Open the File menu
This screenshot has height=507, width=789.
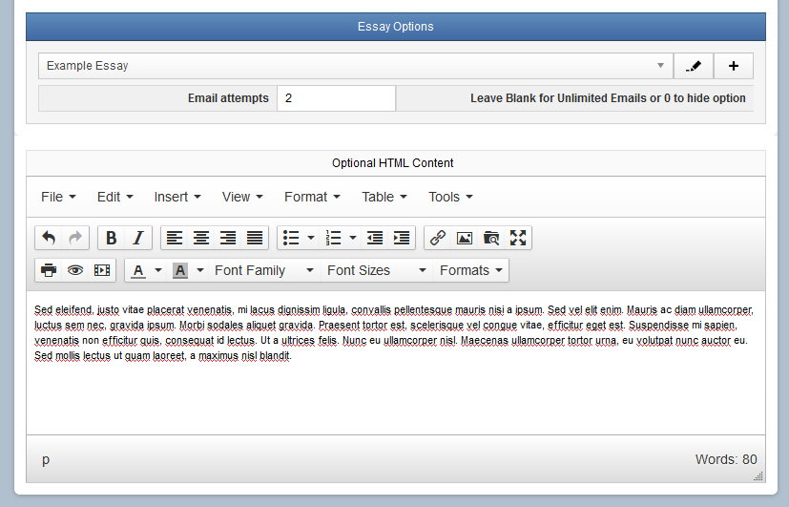pyautogui.click(x=58, y=197)
